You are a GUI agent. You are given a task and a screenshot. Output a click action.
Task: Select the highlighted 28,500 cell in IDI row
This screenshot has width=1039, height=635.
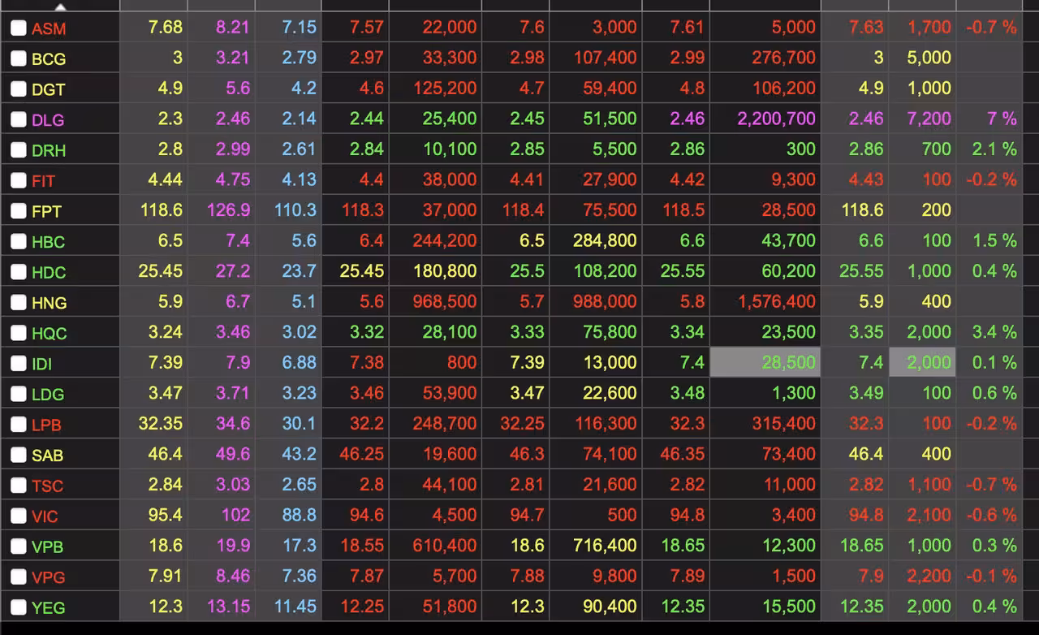[x=765, y=362]
